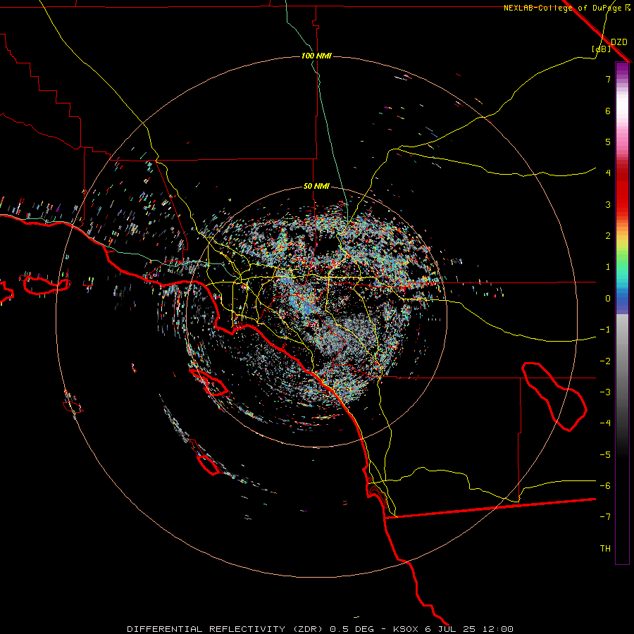Screen dimensions: 634x634
Task: Click the 0 dB scale value
Action: pos(608,299)
